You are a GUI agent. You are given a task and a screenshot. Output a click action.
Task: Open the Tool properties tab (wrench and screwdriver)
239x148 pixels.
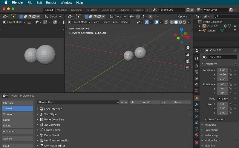pyautogui.click(x=197, y=58)
